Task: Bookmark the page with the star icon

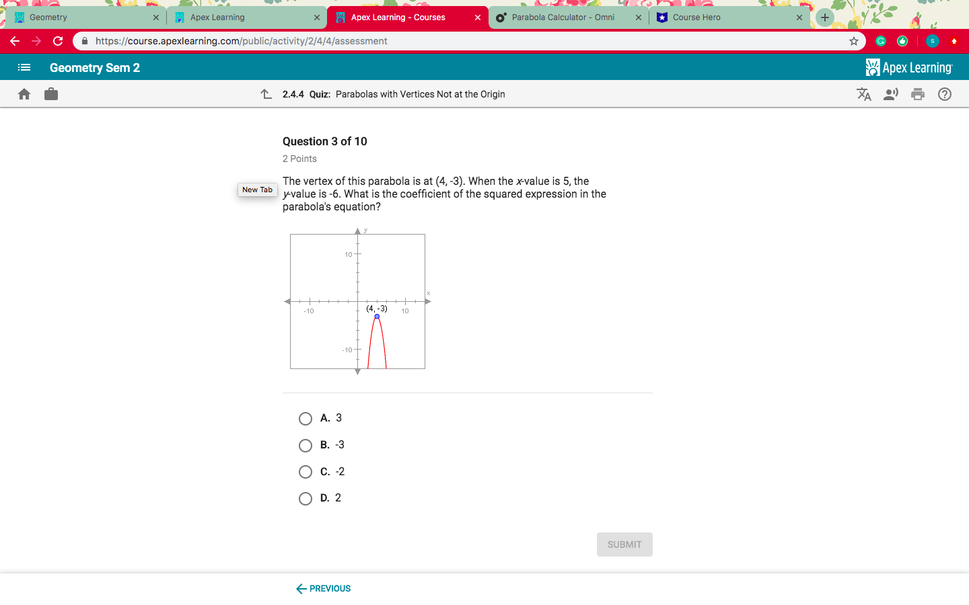Action: [x=853, y=41]
